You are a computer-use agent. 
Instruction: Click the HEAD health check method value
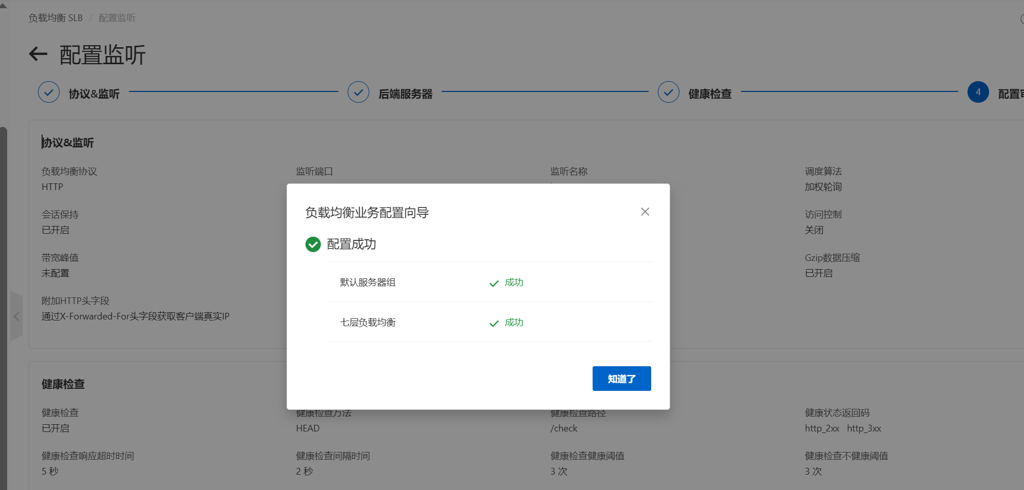click(308, 428)
